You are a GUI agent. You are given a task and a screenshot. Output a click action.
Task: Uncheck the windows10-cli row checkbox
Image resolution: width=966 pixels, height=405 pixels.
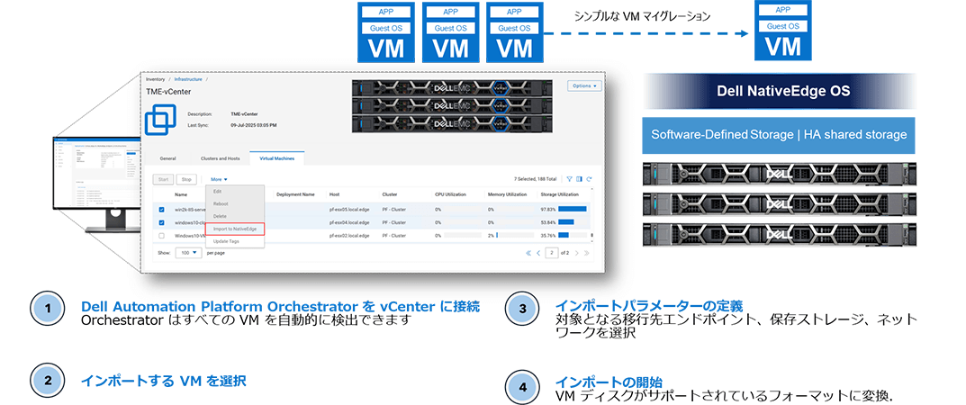click(161, 222)
